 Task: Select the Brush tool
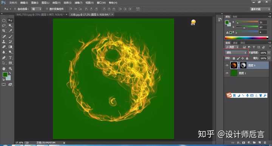tap(10, 36)
